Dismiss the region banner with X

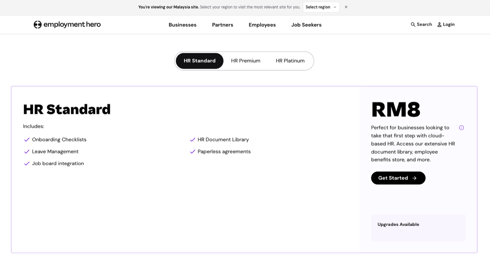click(x=346, y=7)
